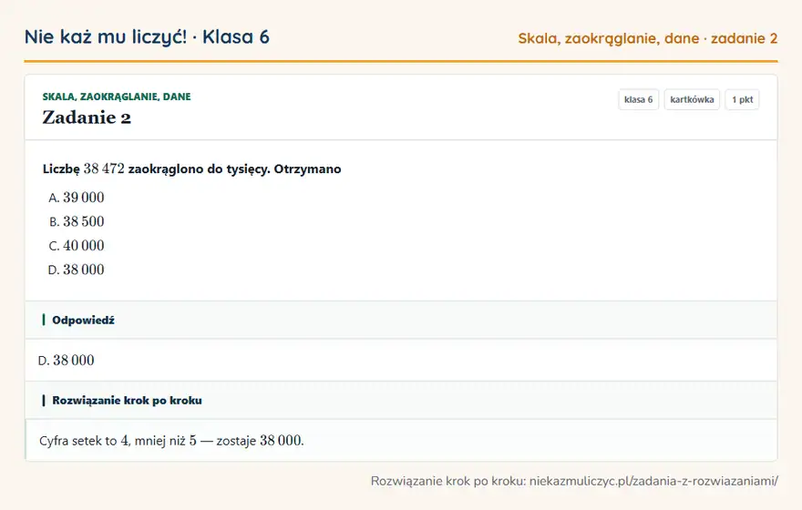The width and height of the screenshot is (802, 510).
Task: Click the 'Nie każ mu liczyć! · Klasa 6' header title
Action: coord(147,37)
